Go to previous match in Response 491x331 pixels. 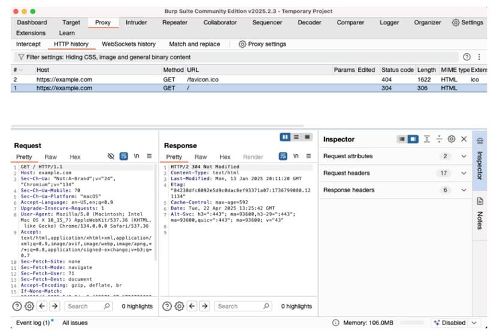pos(192,306)
